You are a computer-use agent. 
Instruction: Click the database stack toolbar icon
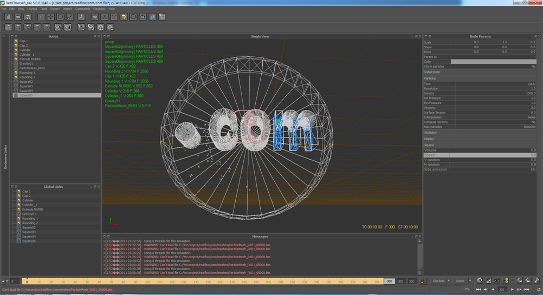click(x=162, y=17)
